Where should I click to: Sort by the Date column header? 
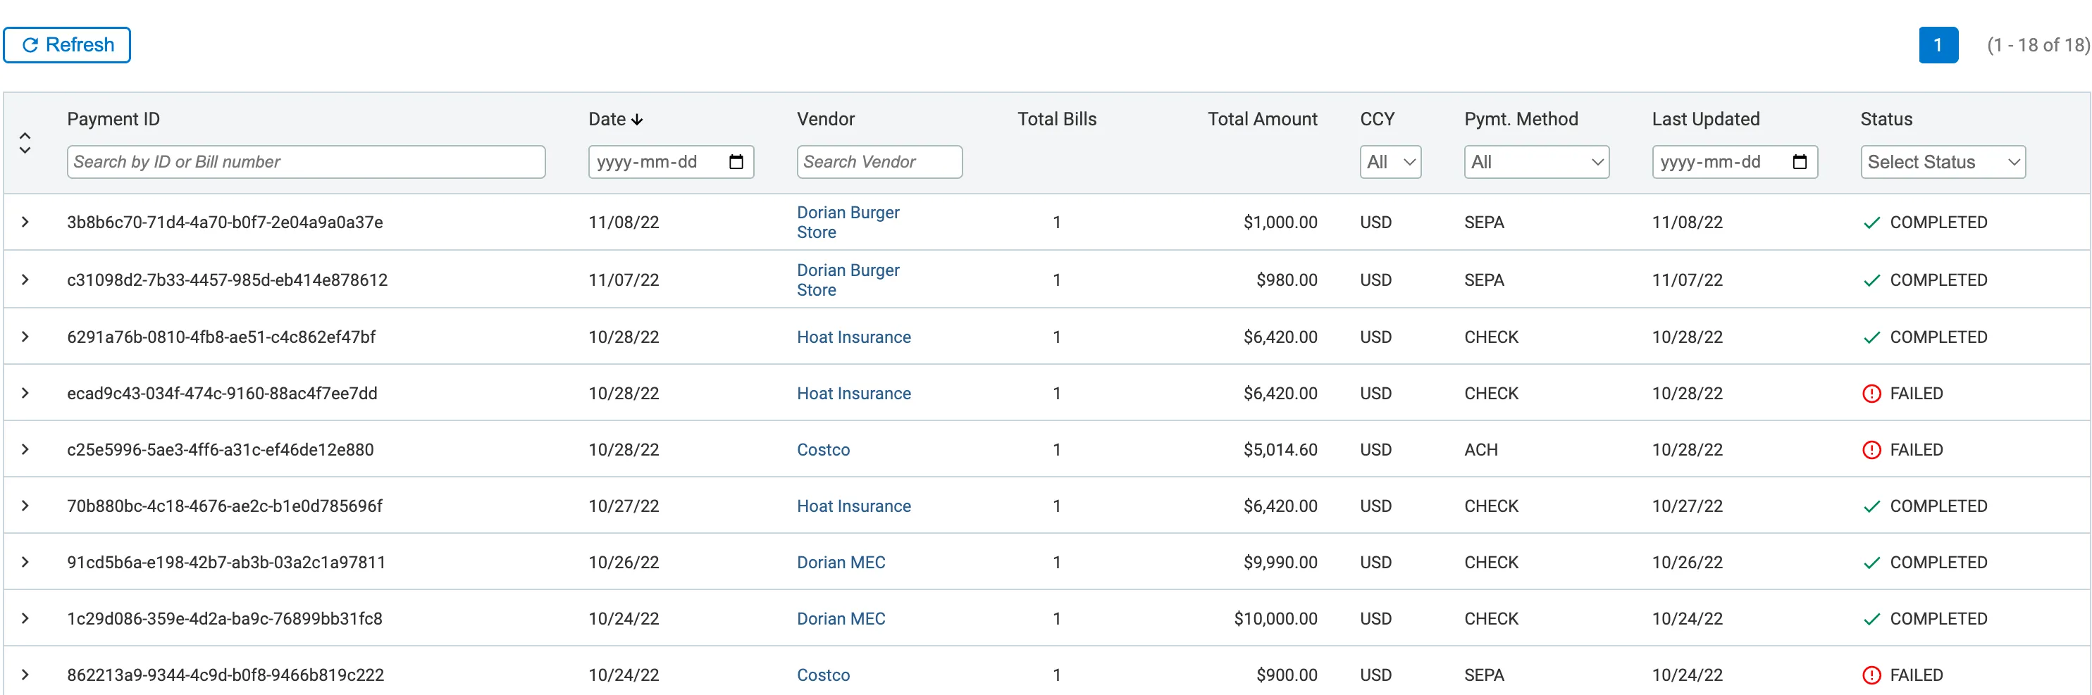coord(616,119)
